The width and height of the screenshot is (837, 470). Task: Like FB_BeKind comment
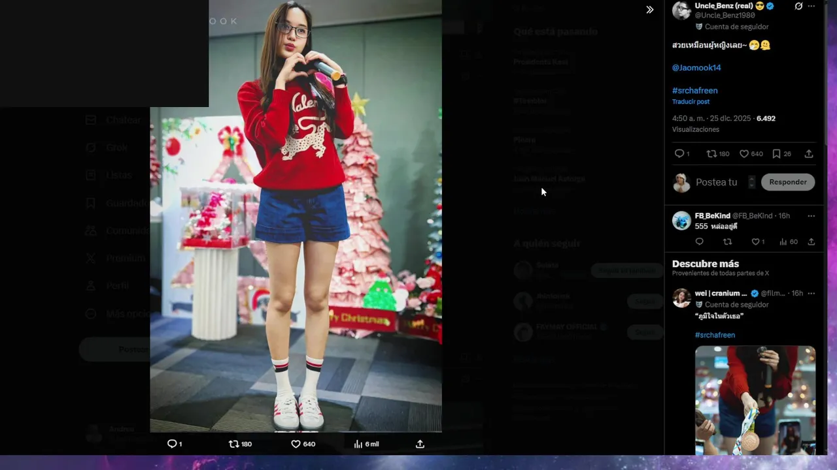757,242
